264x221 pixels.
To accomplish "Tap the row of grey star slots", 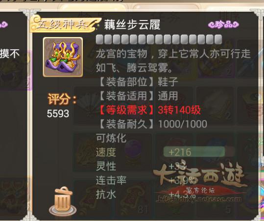I will coord(159,40).
